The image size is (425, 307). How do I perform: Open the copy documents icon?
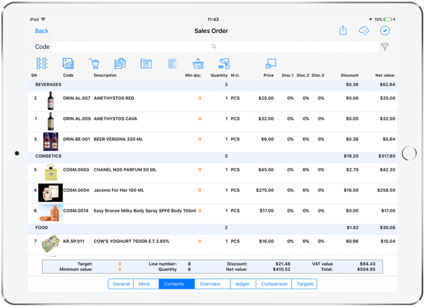(120, 64)
